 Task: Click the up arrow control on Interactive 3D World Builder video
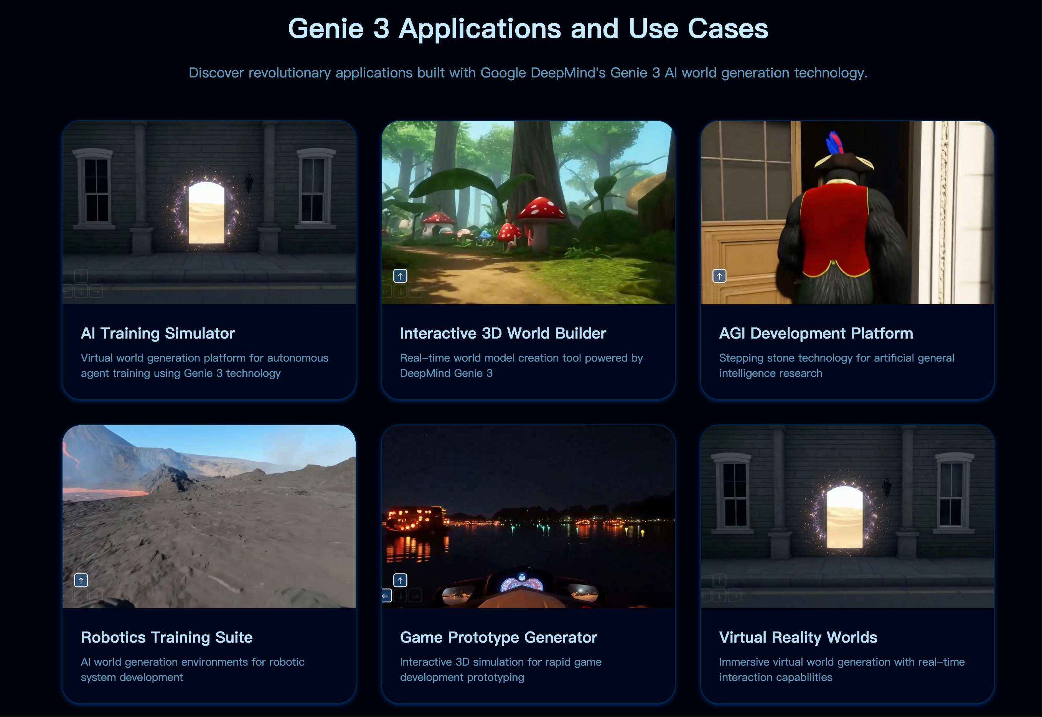pyautogui.click(x=400, y=275)
